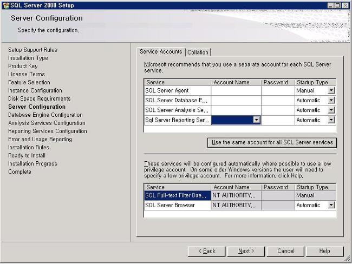Click Password field for SQL Server Agent
Image resolution: width=352 pixels, height=264 pixels.
(278, 90)
